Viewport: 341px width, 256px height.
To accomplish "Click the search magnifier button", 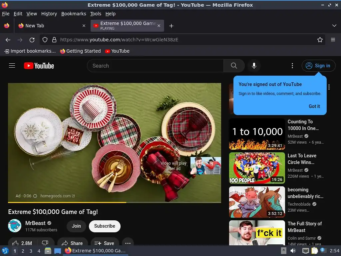I will pyautogui.click(x=234, y=66).
